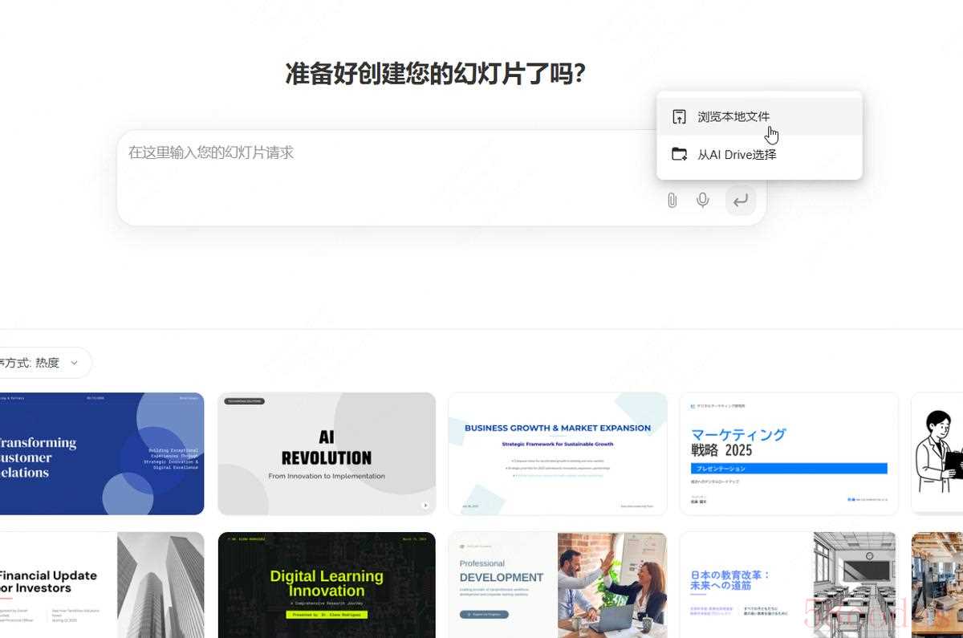Select the マーケティング戦略 2025 template
Viewport: 963px width, 638px height.
pos(789,453)
